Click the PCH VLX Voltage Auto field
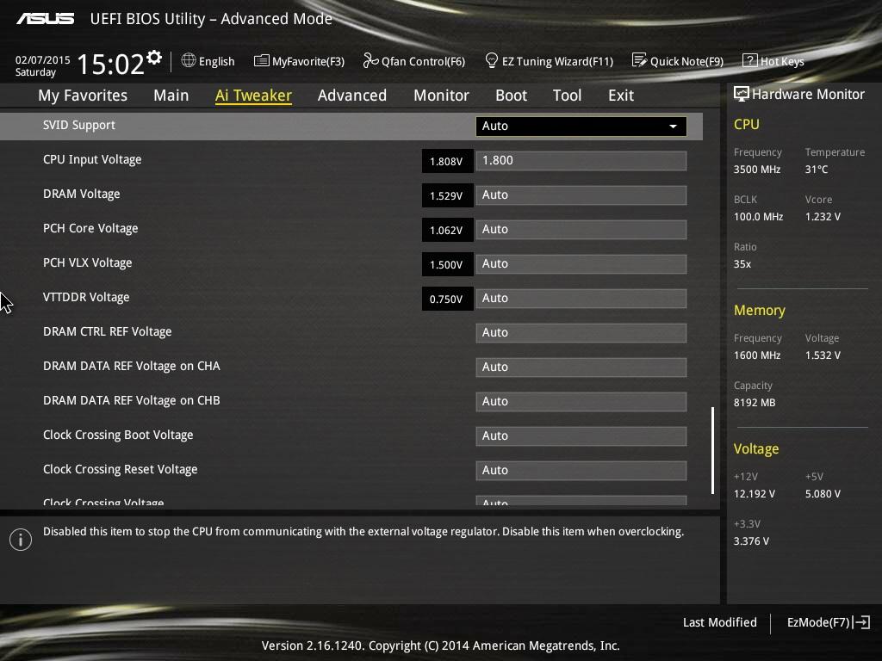Image resolution: width=882 pixels, height=661 pixels. point(581,263)
